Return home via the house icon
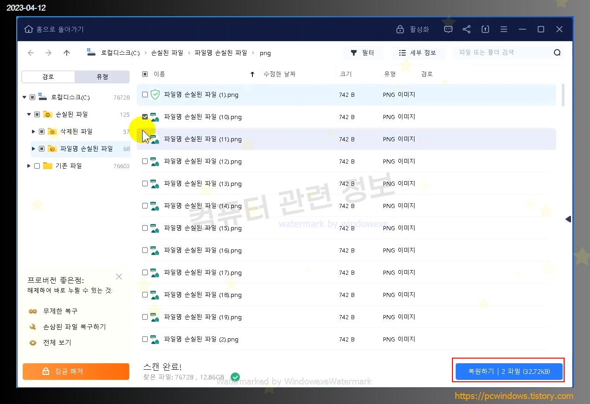 click(x=29, y=29)
